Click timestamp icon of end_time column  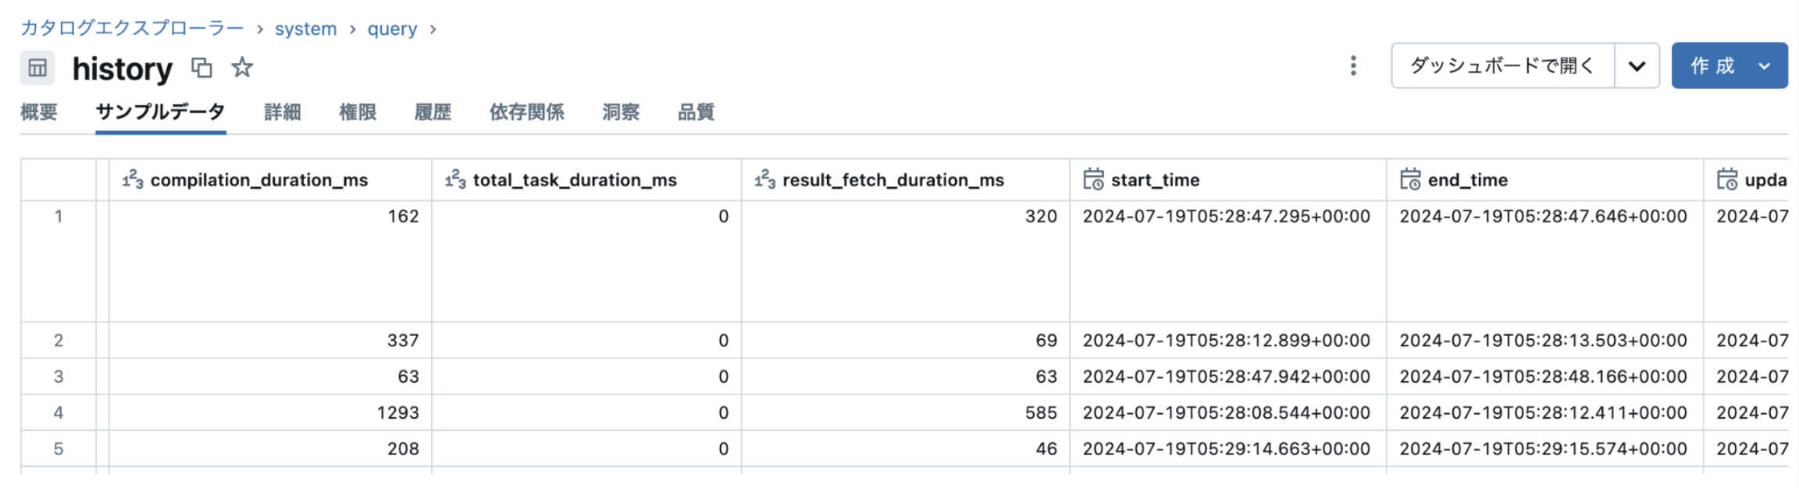1410,180
